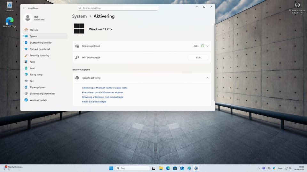Select Apps in the sidebar
This screenshot has width=307, height=172.
tap(32, 62)
